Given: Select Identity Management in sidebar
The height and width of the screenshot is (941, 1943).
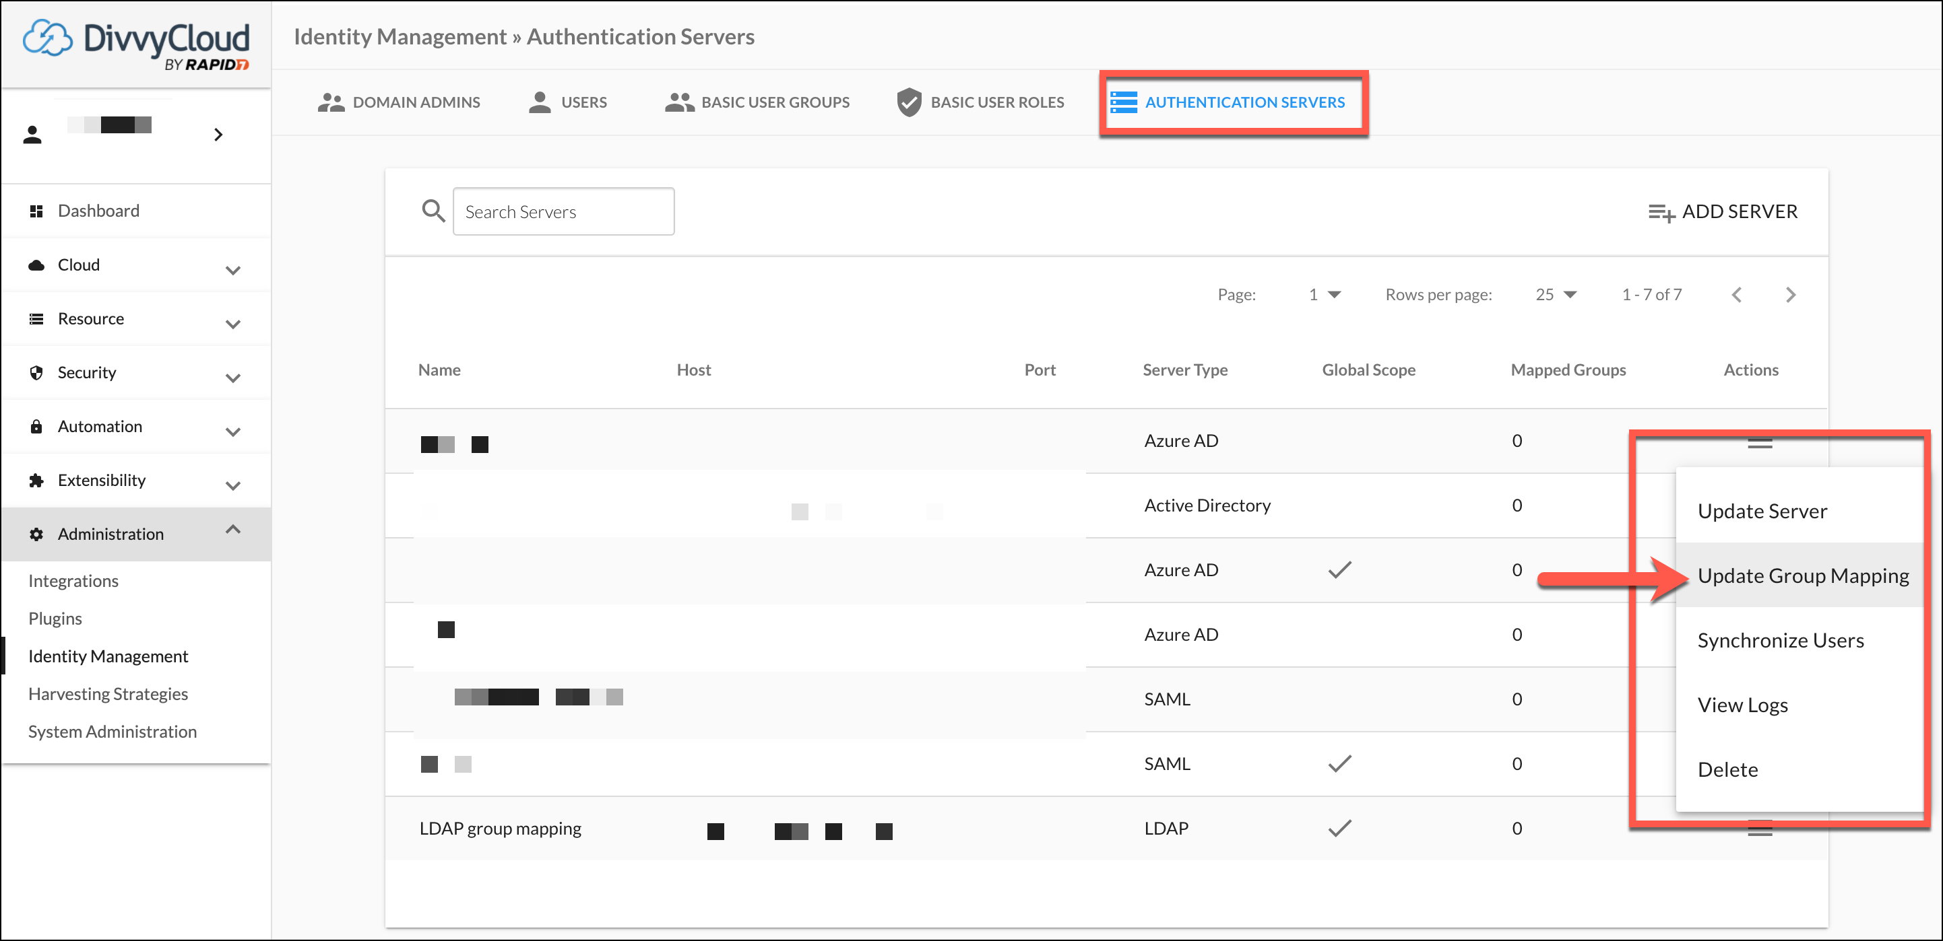Looking at the screenshot, I should [108, 656].
